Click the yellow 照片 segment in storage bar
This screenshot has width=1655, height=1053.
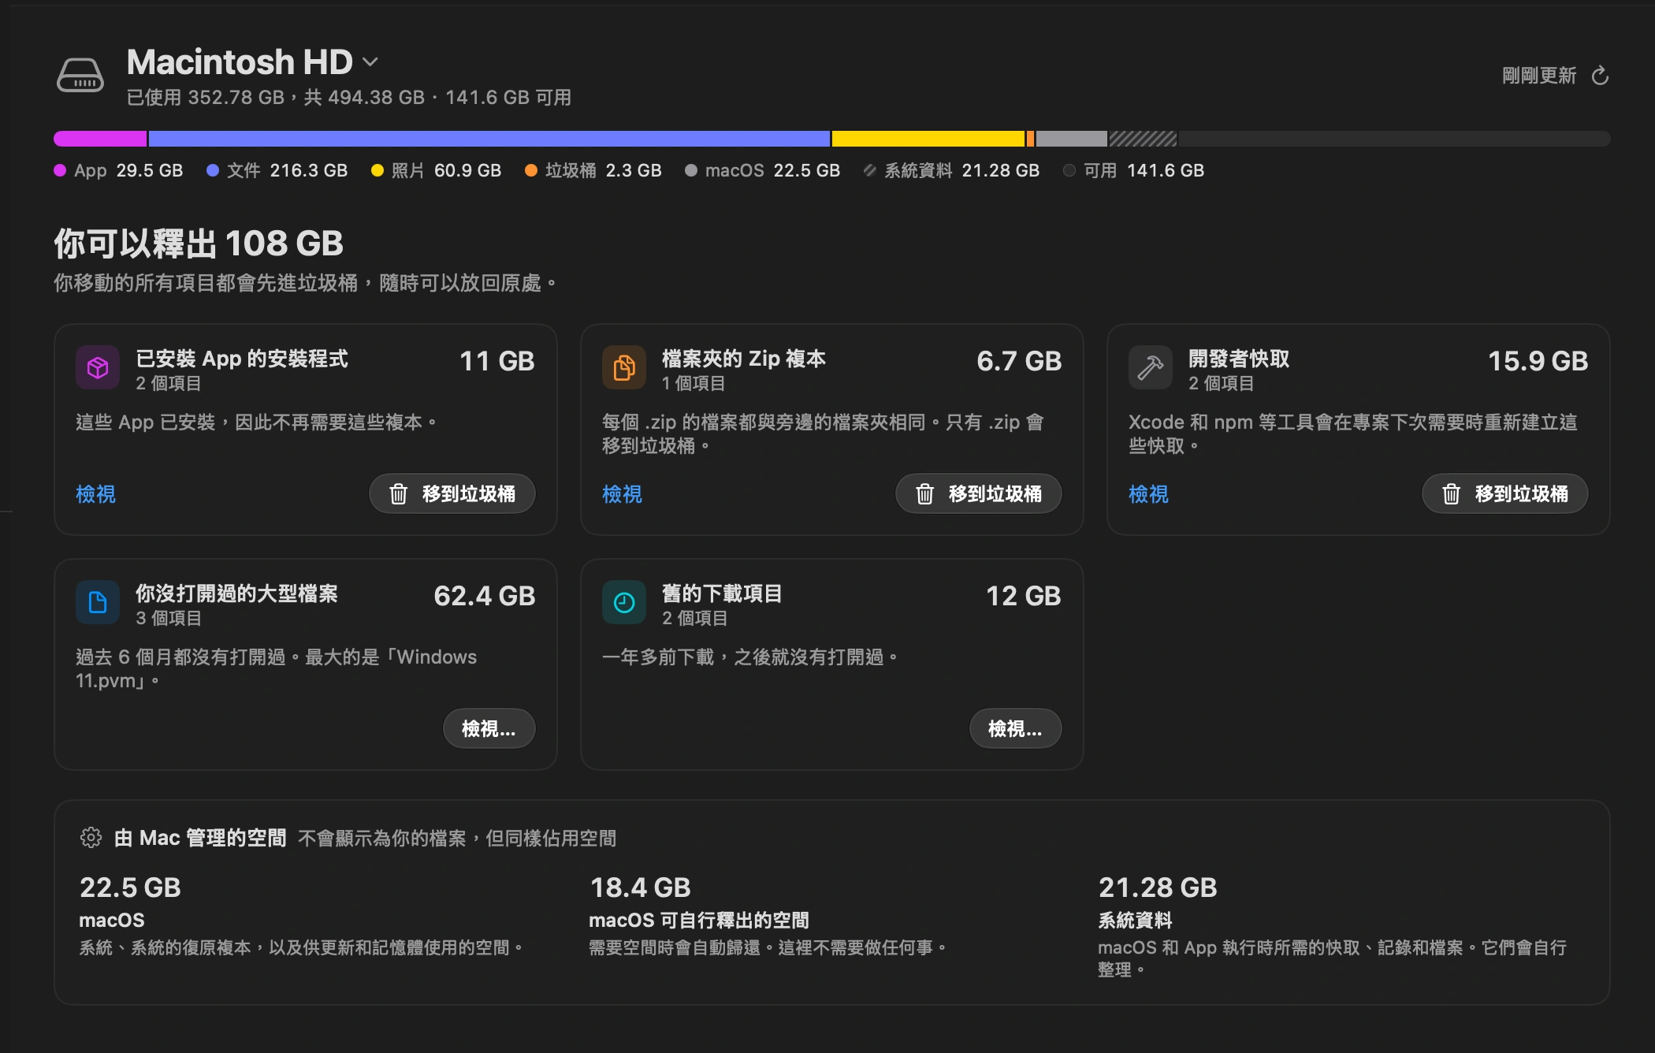[928, 139]
